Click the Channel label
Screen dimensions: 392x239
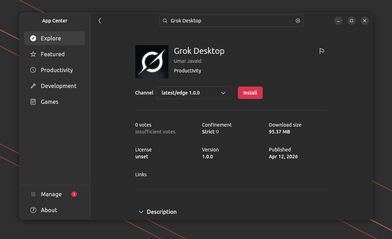pos(144,93)
